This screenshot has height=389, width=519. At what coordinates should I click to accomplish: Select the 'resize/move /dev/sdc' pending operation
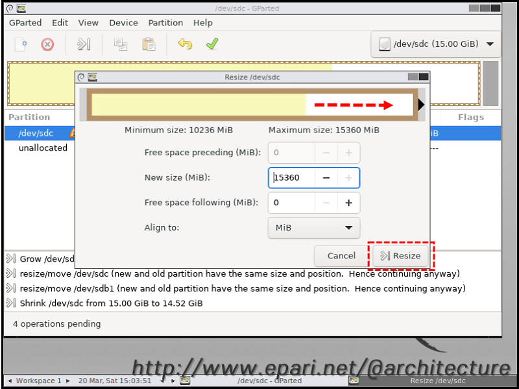tap(239, 274)
